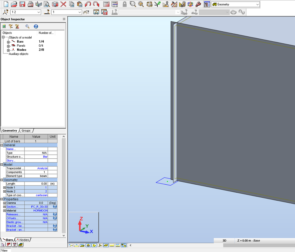The width and height of the screenshot is (295, 252).
Task: Switch to the Groups tab
Action: (x=26, y=130)
